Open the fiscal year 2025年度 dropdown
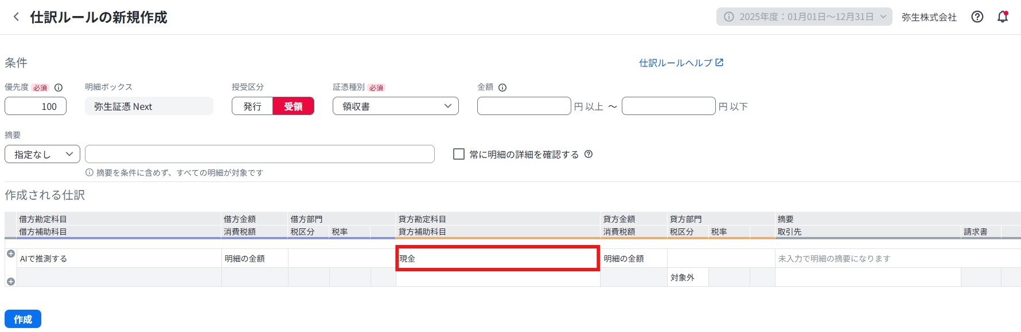Image resolution: width=1021 pixels, height=332 pixels. tap(804, 17)
